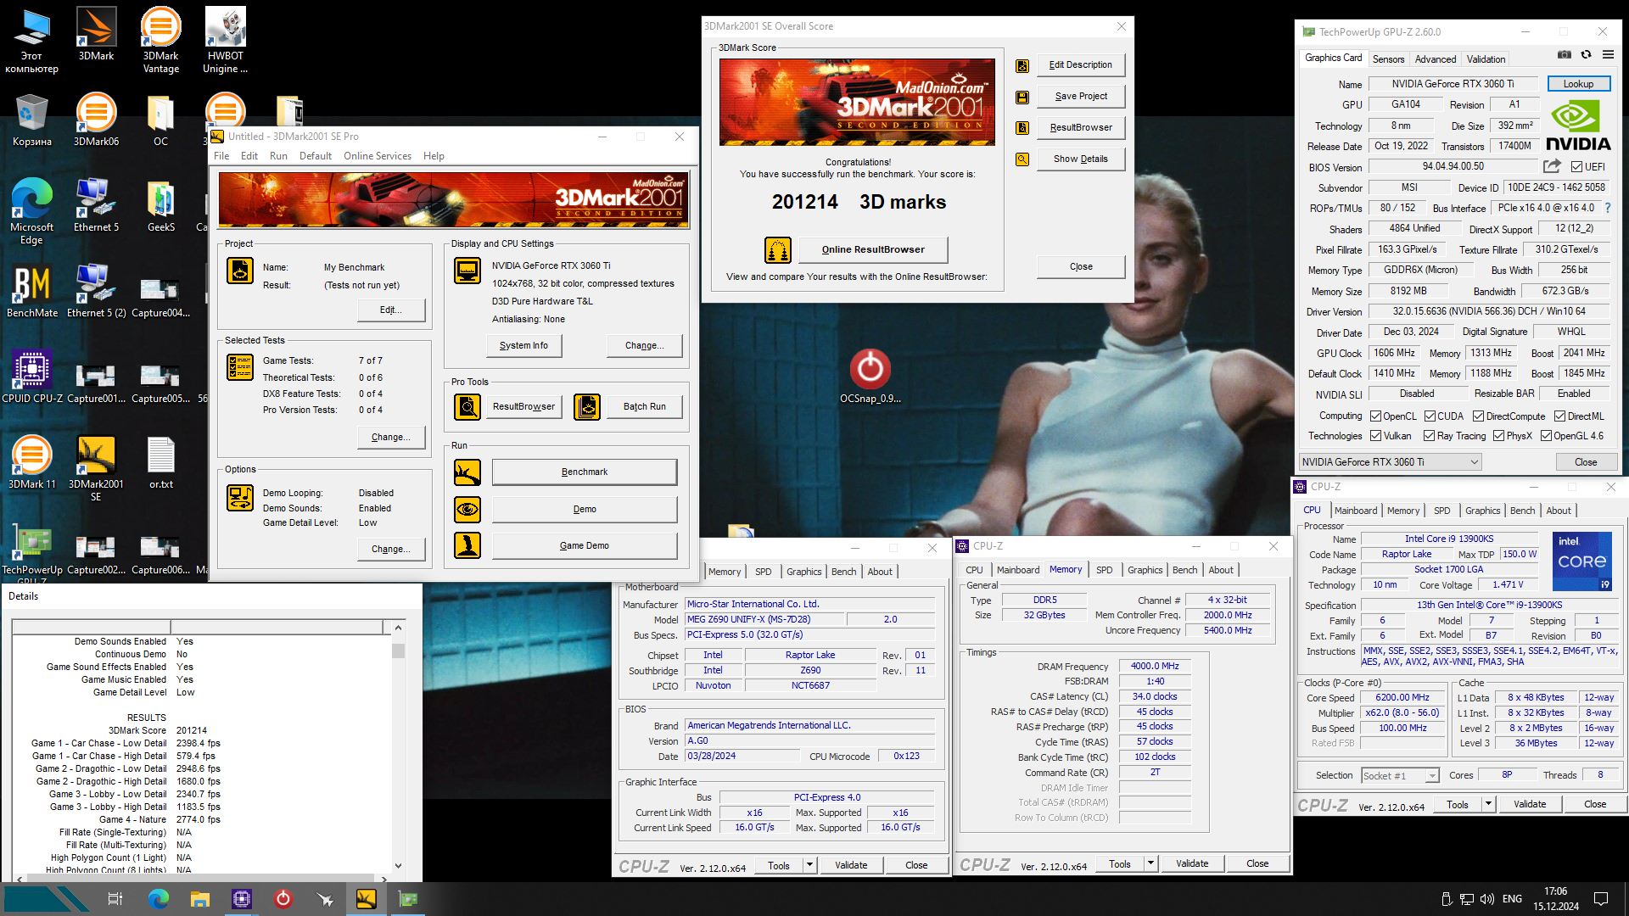Toggle the UEFI checkbox in GPU-Z
Image resolution: width=1629 pixels, height=916 pixels.
pos(1576,167)
